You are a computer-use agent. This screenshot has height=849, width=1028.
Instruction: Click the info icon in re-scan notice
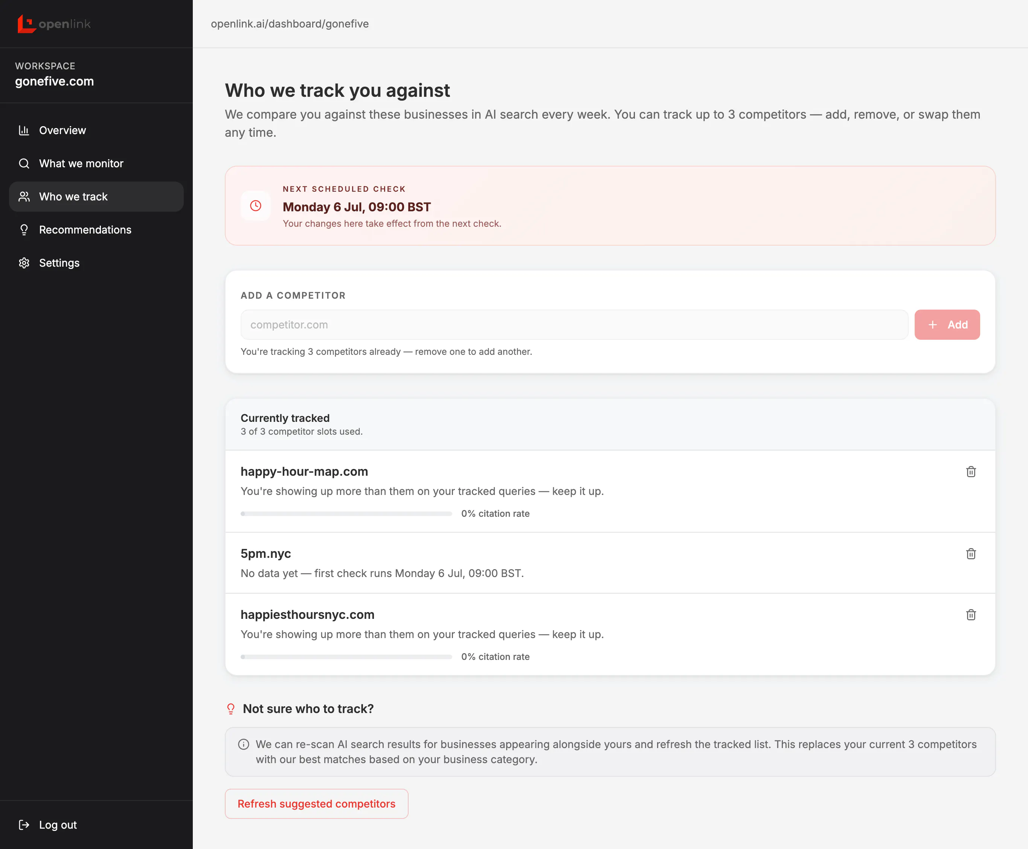[x=243, y=744]
